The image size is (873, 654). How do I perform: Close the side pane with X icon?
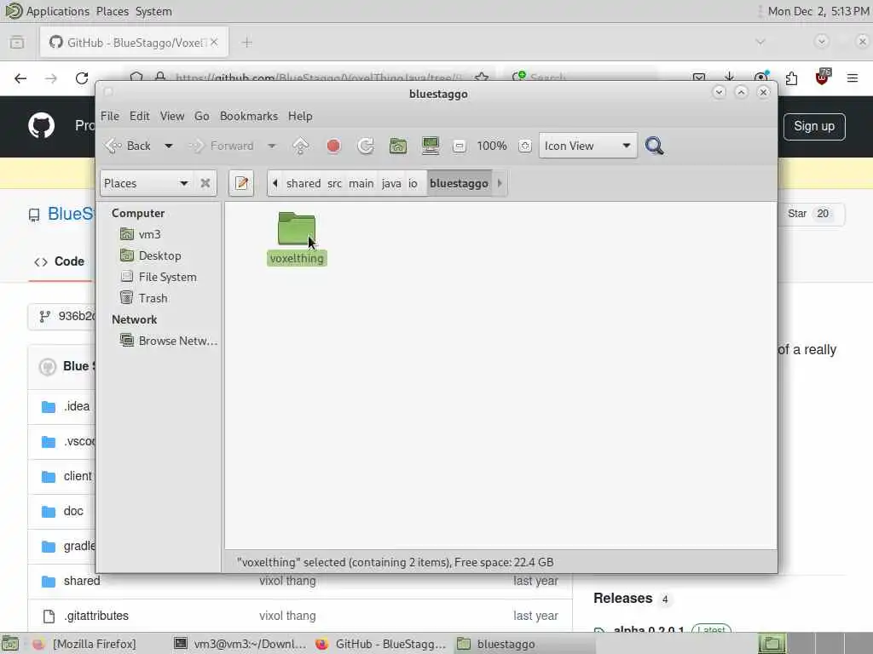[x=205, y=183]
